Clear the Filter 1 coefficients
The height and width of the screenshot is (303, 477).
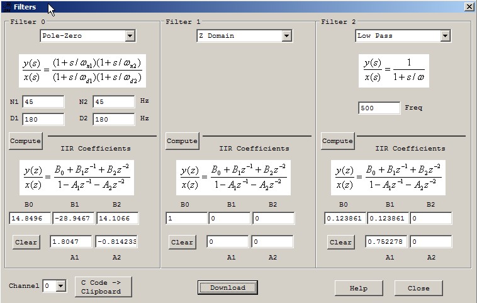tap(182, 242)
